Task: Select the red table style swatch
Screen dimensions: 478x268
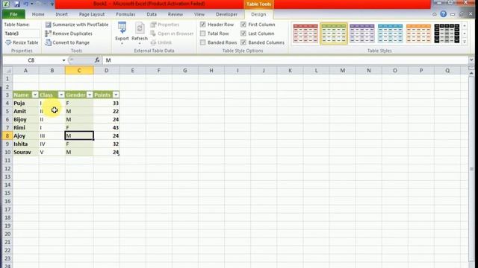Action: pyautogui.click(x=305, y=33)
